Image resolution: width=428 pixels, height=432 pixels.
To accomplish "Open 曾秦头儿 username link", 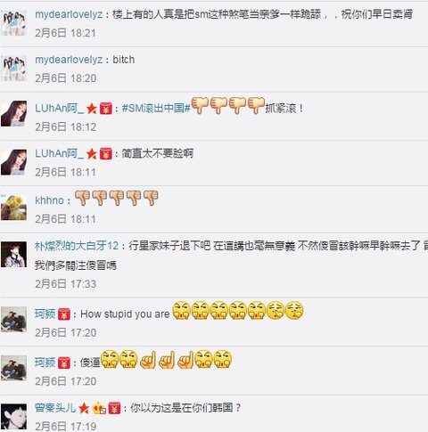I will coord(55,408).
